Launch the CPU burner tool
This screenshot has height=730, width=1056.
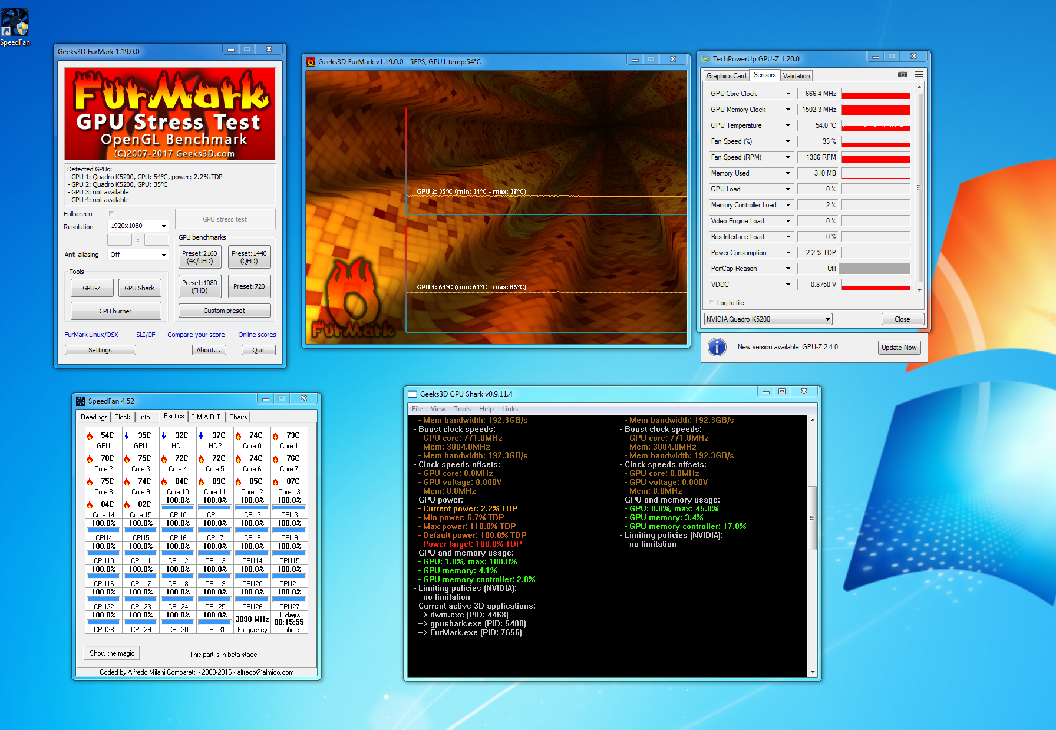115,311
